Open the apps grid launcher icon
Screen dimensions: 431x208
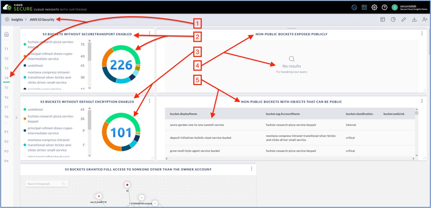pos(364,7)
